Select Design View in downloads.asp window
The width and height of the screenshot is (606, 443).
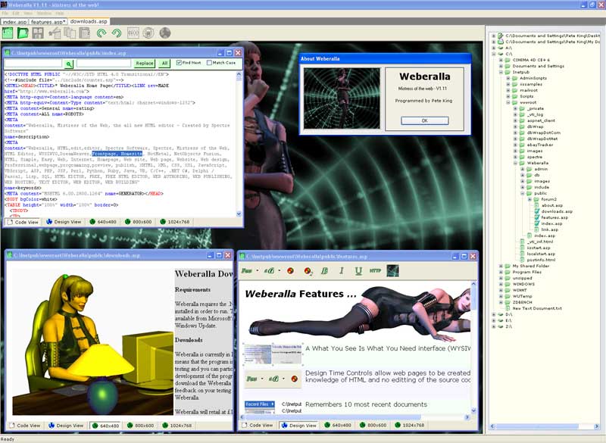[66, 426]
